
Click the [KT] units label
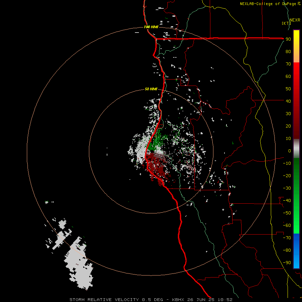coord(287,23)
